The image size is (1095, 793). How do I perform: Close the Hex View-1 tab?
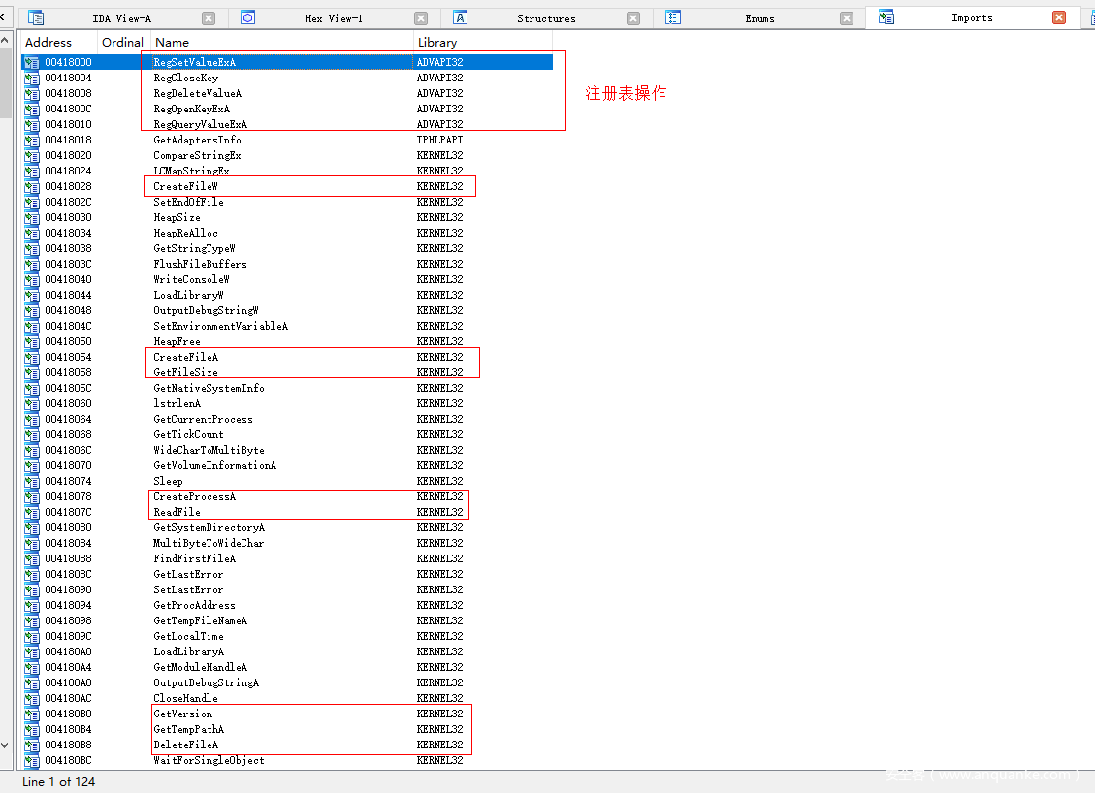421,18
